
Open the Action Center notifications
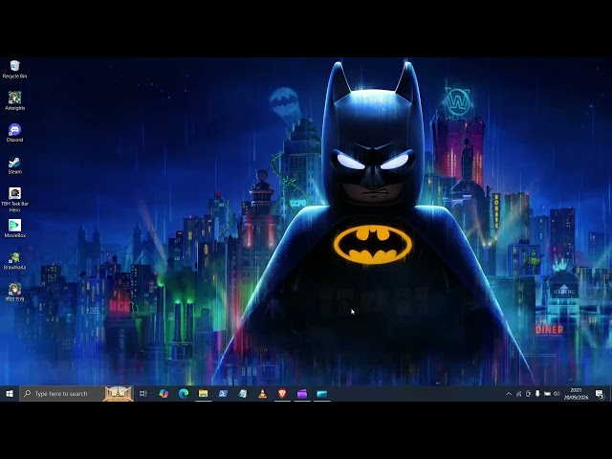tap(600, 393)
